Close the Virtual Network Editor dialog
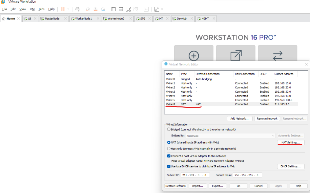This screenshot has height=193, width=310. click(x=306, y=64)
